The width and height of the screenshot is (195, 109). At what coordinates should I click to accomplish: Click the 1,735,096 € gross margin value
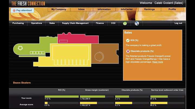(x=85, y=99)
